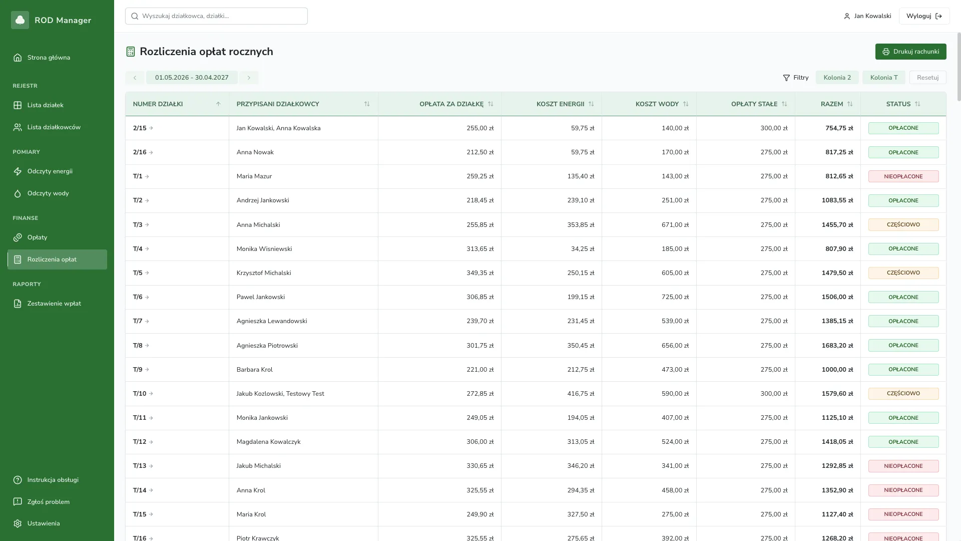The height and width of the screenshot is (541, 961).
Task: Click the gear icon for Ustawienia
Action: [18, 523]
